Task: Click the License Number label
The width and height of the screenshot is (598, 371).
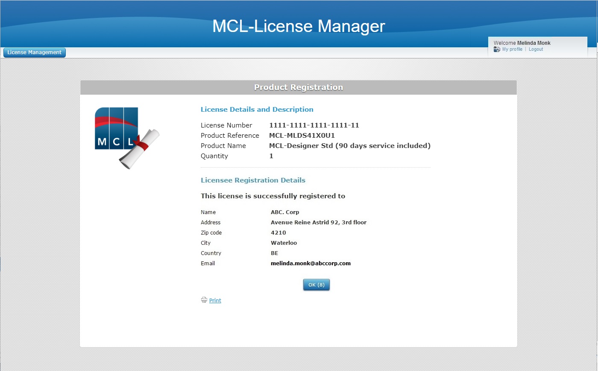Action: click(226, 125)
